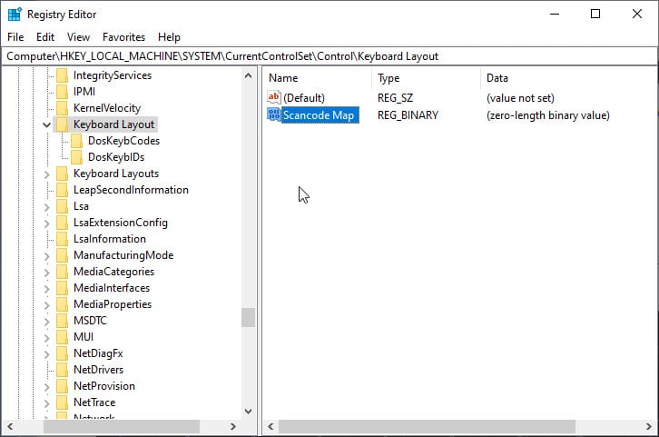Click the Keyboard Layouts folder icon

pos(63,174)
